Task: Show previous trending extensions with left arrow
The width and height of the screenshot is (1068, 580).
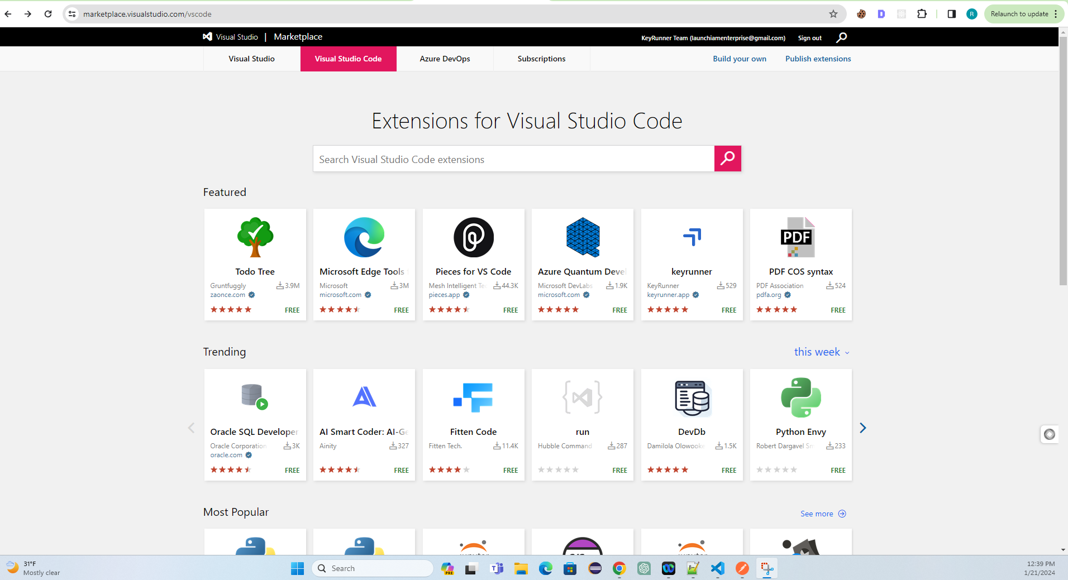Action: coord(191,428)
